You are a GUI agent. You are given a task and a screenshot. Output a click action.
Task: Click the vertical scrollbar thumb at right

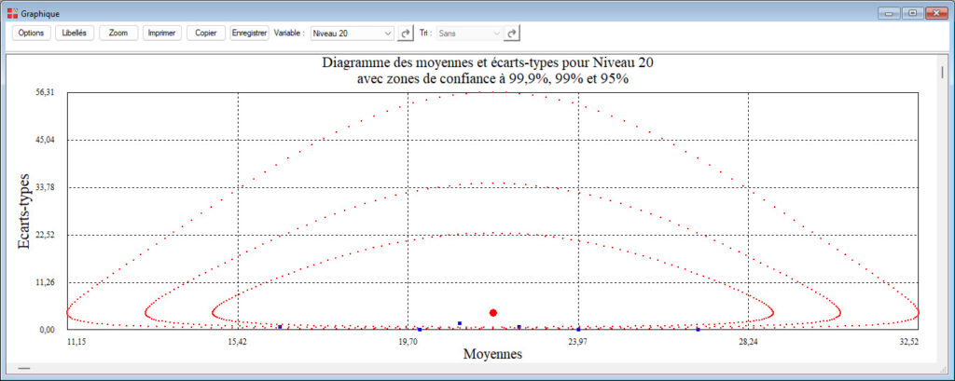tap(943, 73)
